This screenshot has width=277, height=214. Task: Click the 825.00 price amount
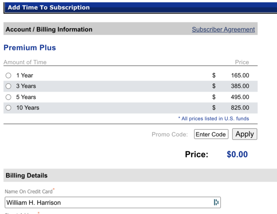point(240,108)
